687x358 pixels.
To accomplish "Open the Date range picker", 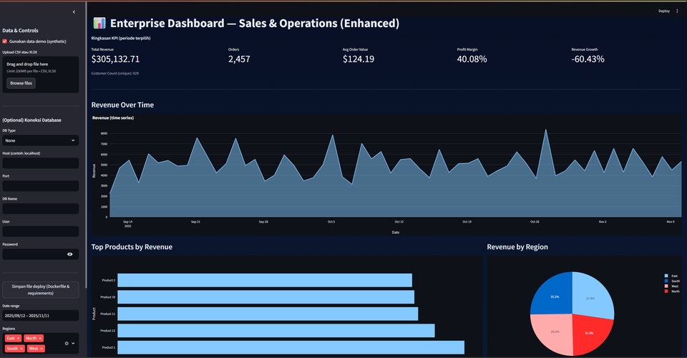I will click(x=40, y=315).
